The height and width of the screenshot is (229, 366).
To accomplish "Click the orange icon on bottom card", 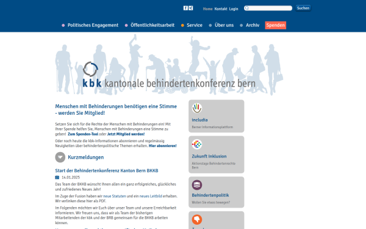I will [197, 219].
